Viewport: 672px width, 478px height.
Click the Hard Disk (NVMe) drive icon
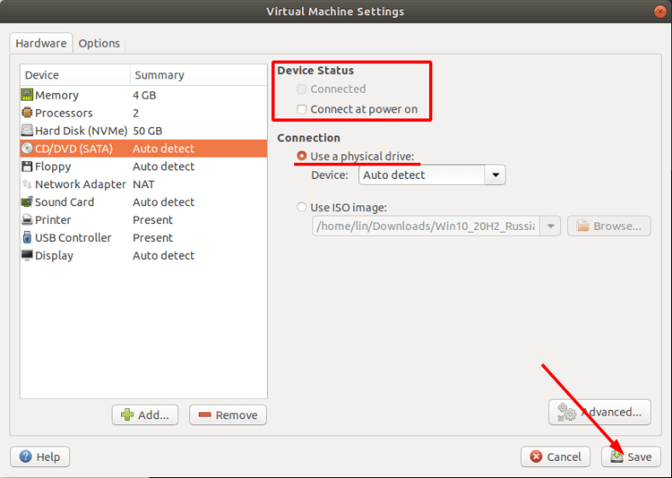27,130
